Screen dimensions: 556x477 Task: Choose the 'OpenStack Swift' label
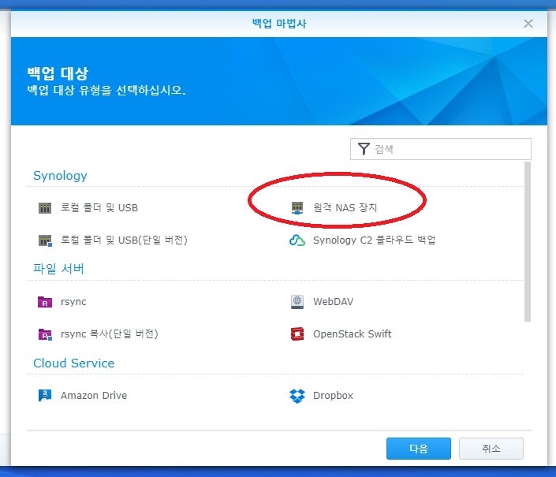[x=353, y=334]
